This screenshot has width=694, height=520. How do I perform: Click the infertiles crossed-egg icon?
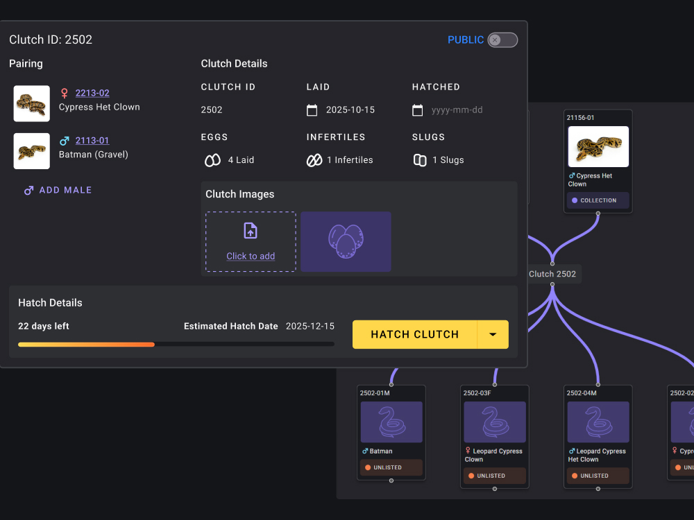(x=314, y=160)
